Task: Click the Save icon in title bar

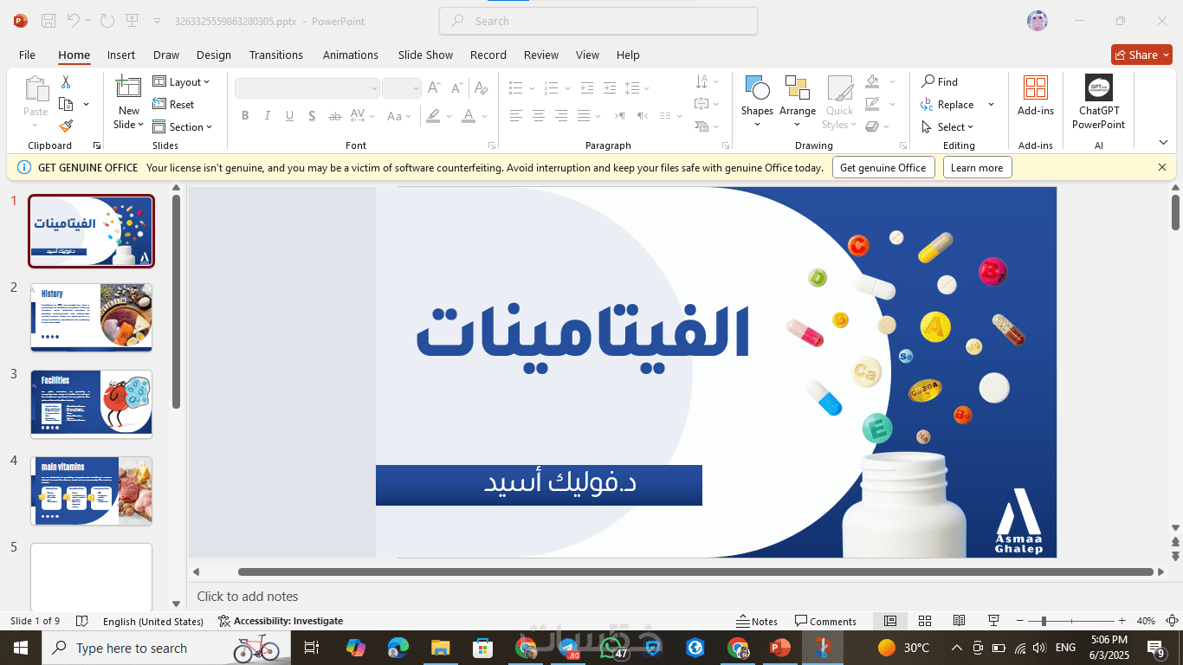Action: click(x=48, y=21)
